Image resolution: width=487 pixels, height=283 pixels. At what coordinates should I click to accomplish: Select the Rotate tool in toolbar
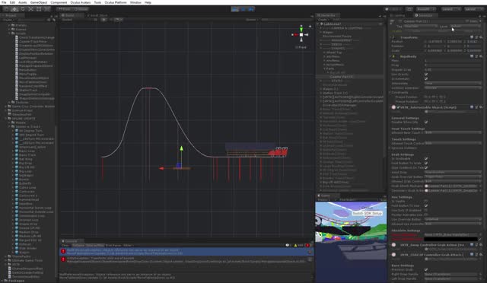22,9
